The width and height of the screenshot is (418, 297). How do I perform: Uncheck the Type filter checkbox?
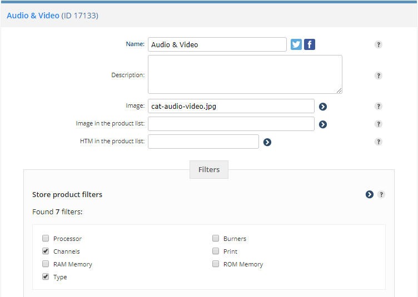click(46, 276)
